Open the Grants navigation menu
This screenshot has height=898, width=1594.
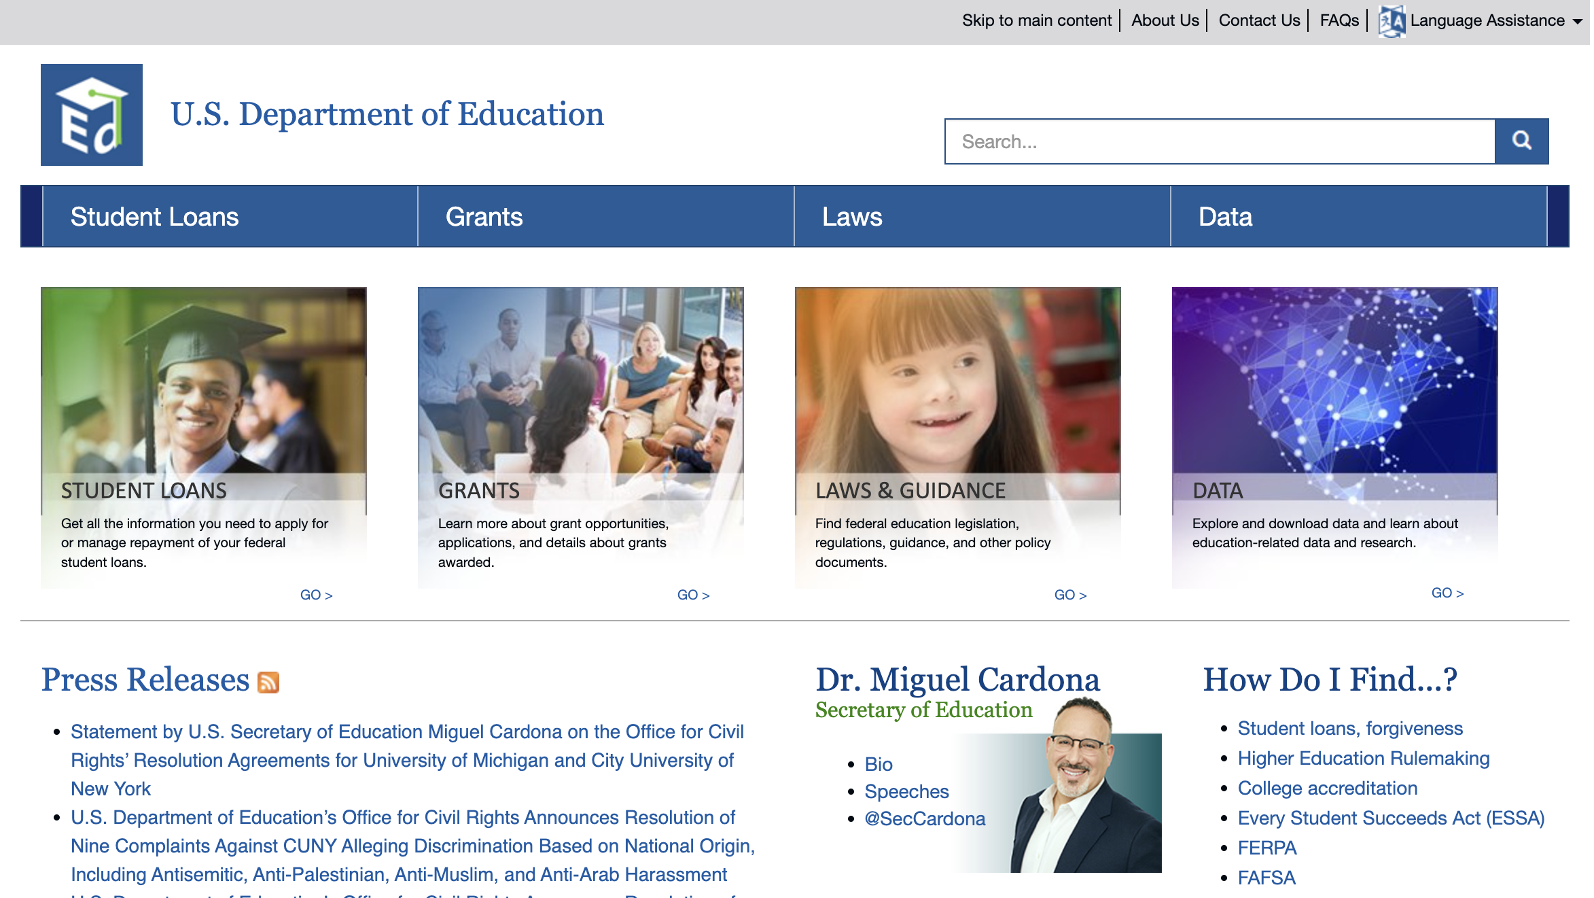(x=484, y=217)
